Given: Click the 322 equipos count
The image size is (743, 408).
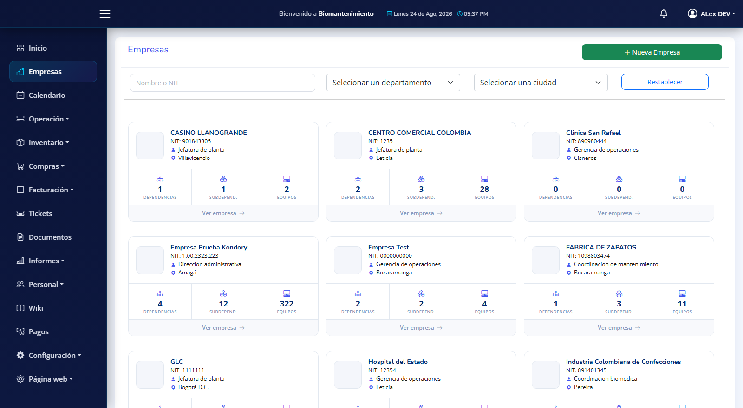Looking at the screenshot, I should [287, 304].
